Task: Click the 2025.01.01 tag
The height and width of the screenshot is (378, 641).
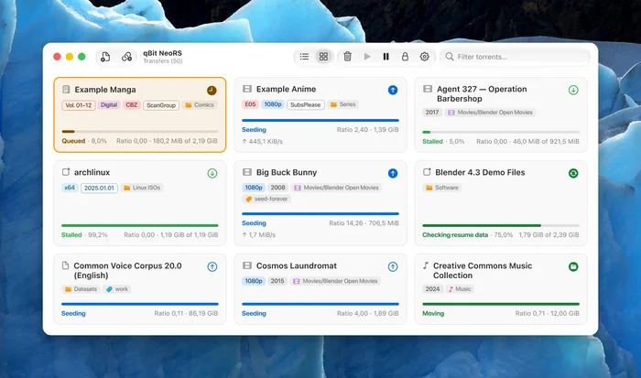Action: tap(99, 188)
